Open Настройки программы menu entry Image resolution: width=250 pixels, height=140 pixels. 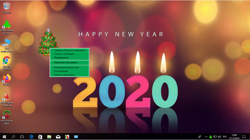pyautogui.click(x=69, y=62)
